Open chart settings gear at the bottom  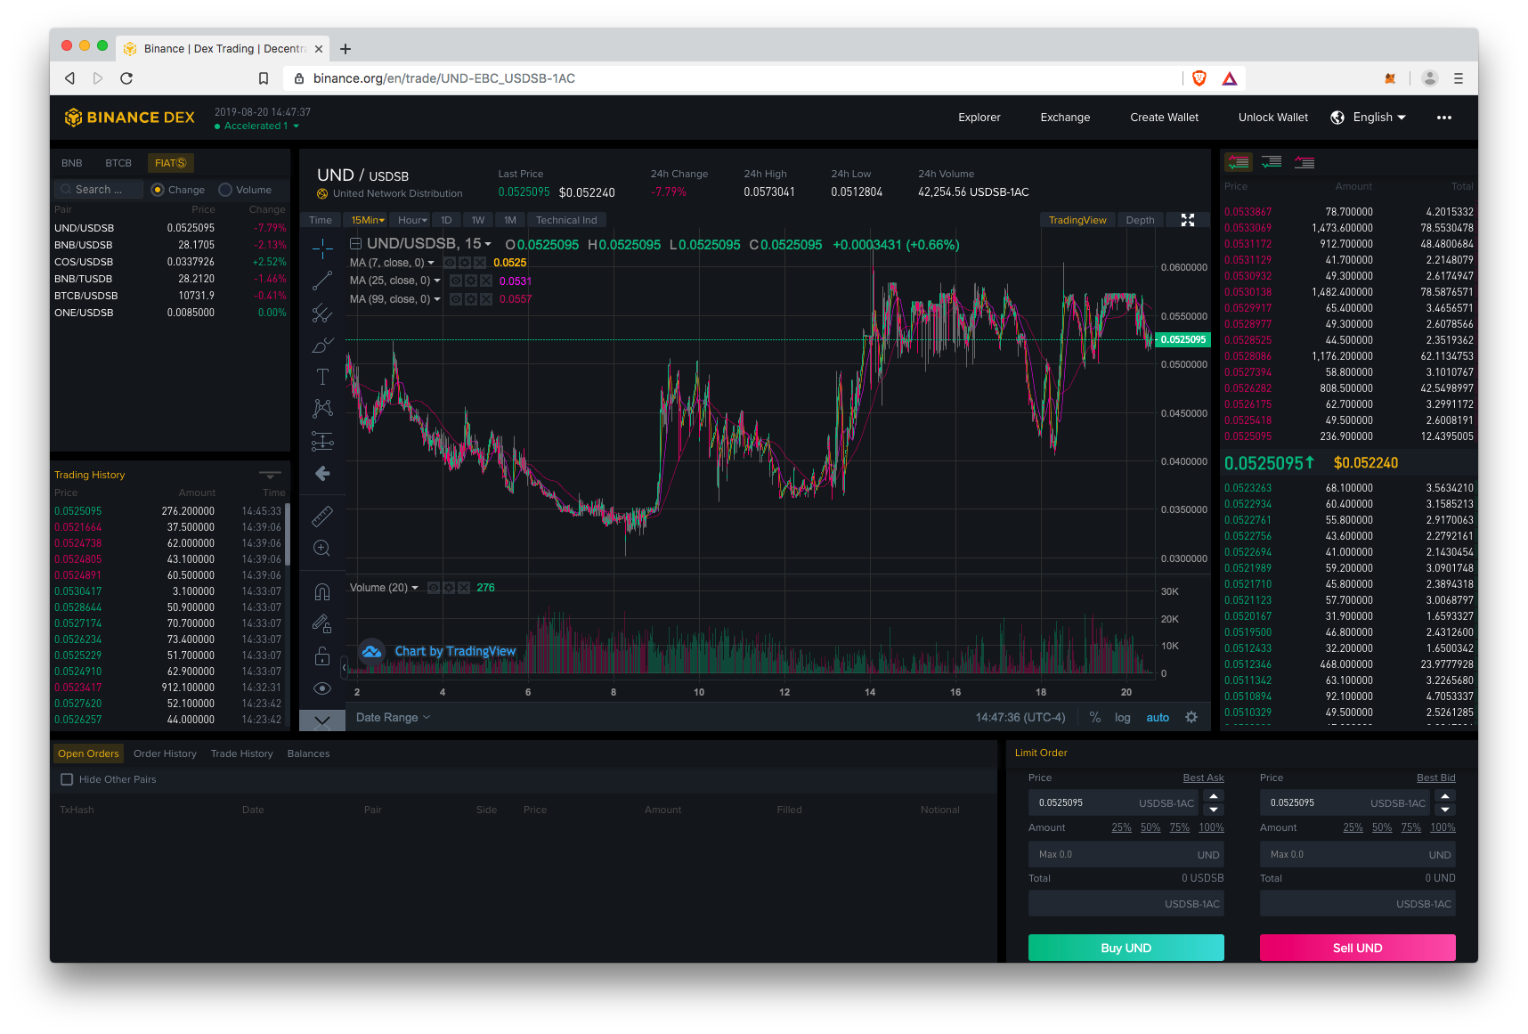point(1191,717)
